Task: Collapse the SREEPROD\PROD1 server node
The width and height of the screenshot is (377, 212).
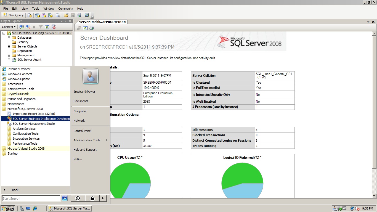Action: pos(4,33)
